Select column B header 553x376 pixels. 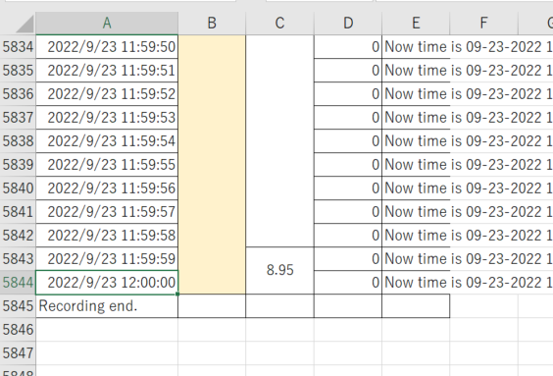tap(212, 24)
